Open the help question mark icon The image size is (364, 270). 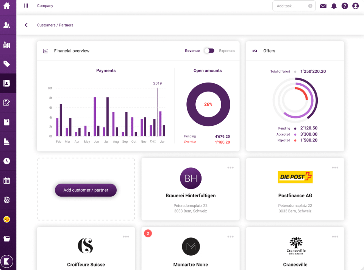[x=345, y=6]
